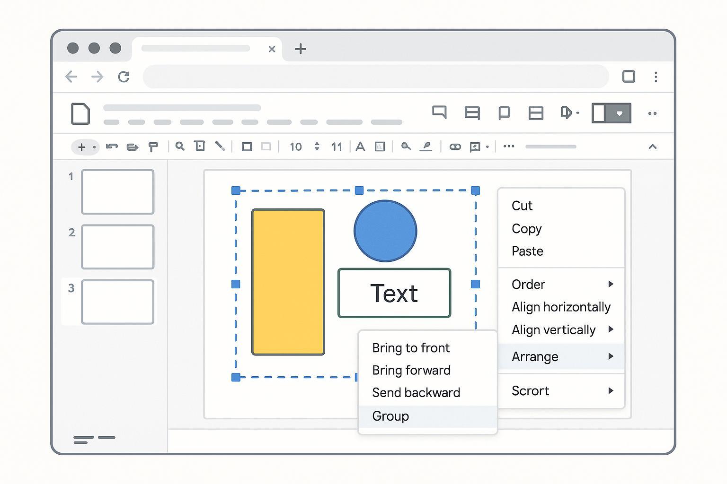Viewport: 727px width, 484px height.
Task: Open a new browser tab
Action: (301, 49)
